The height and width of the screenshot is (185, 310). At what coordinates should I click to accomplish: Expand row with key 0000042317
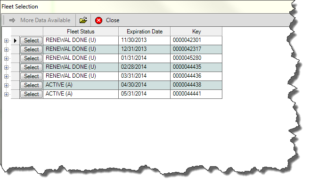[x=6, y=49]
